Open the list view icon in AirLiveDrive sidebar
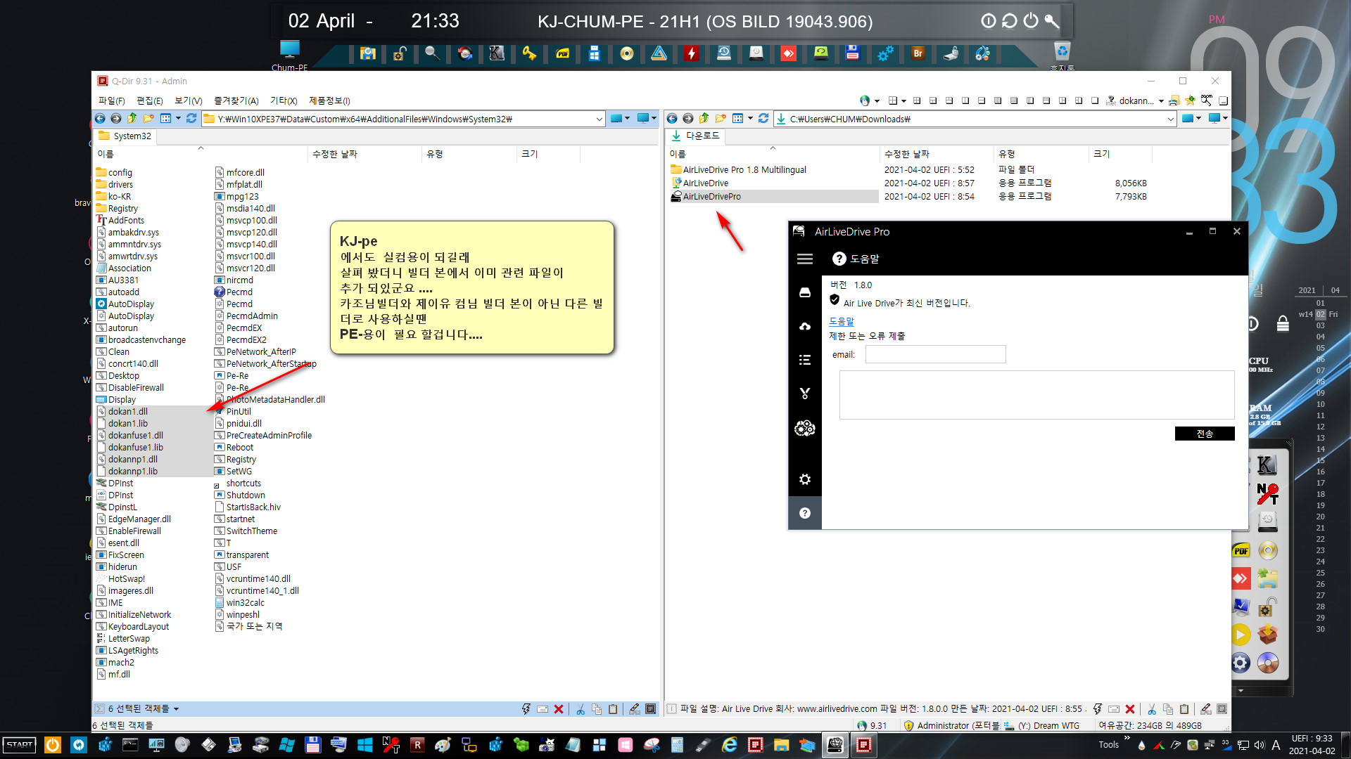Image resolution: width=1351 pixels, height=759 pixels. (x=805, y=360)
